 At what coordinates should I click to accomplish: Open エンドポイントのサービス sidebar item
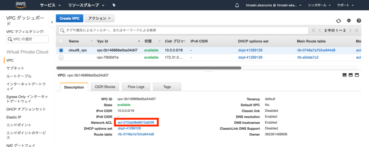click(x=26, y=135)
